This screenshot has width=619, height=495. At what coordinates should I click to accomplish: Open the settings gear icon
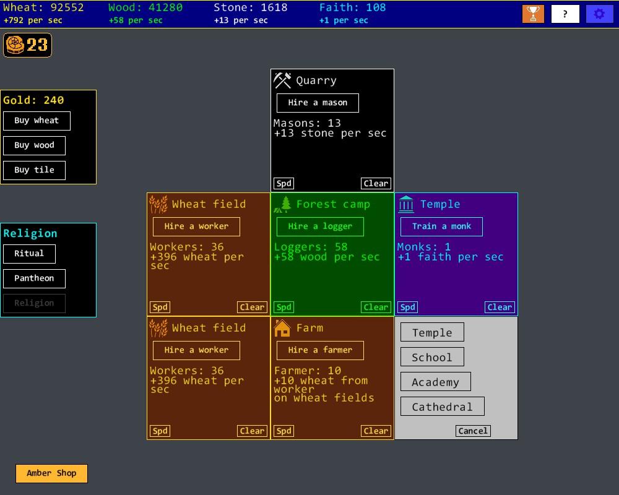(x=599, y=14)
